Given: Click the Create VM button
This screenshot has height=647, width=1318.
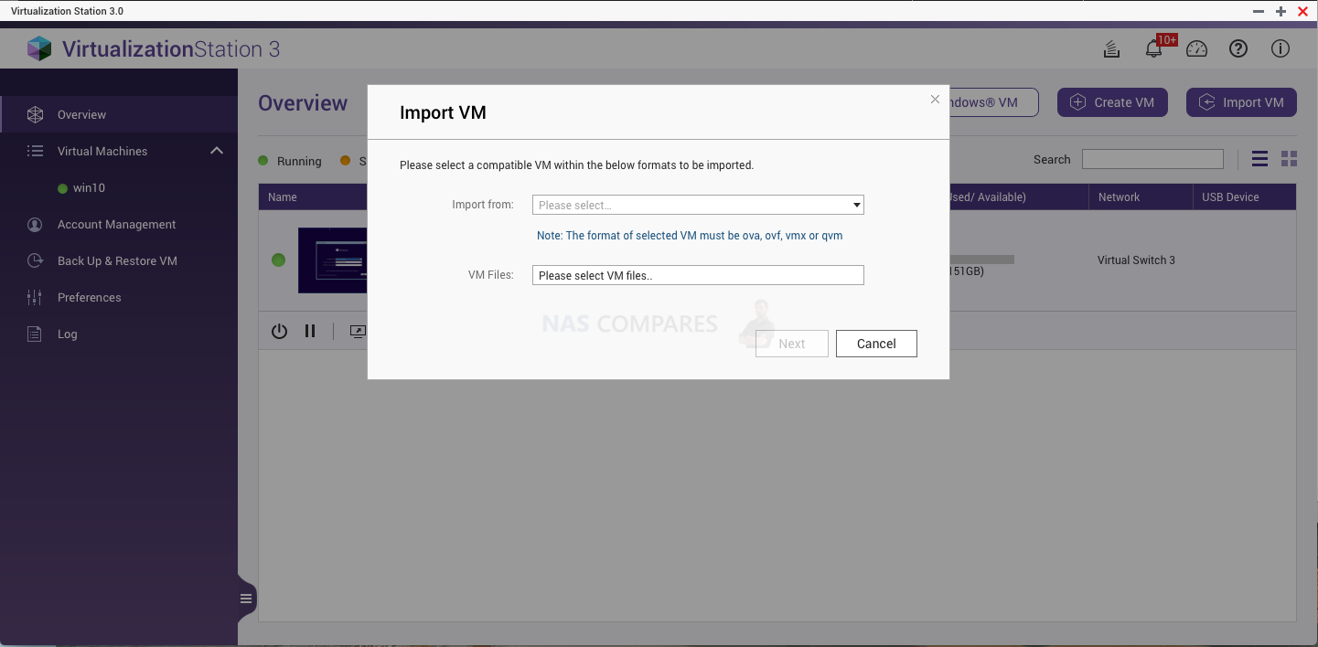Looking at the screenshot, I should [1112, 102].
